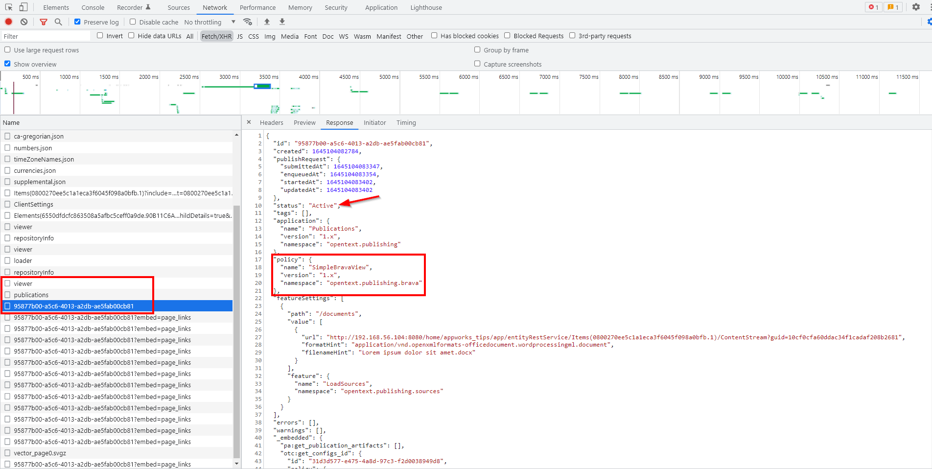Check the Hide data URLs option
The height and width of the screenshot is (469, 932).
(131, 36)
